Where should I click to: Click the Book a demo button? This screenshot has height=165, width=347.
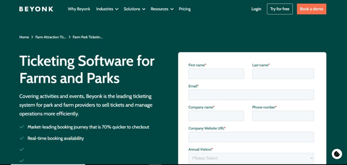(x=311, y=9)
